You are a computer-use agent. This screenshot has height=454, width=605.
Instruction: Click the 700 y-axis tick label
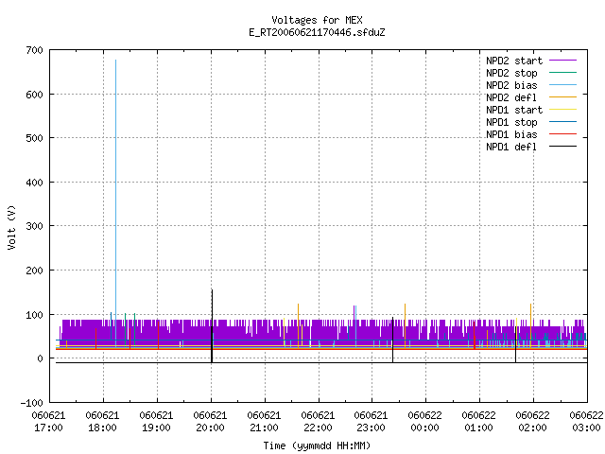click(x=34, y=50)
